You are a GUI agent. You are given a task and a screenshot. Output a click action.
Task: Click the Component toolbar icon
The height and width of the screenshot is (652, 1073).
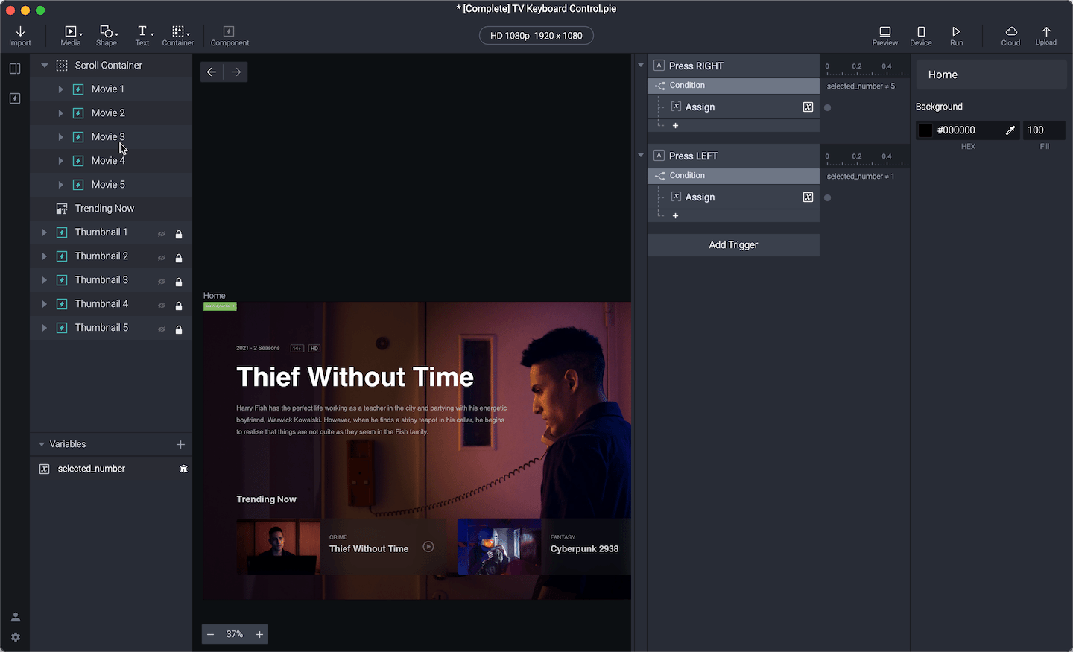(230, 35)
